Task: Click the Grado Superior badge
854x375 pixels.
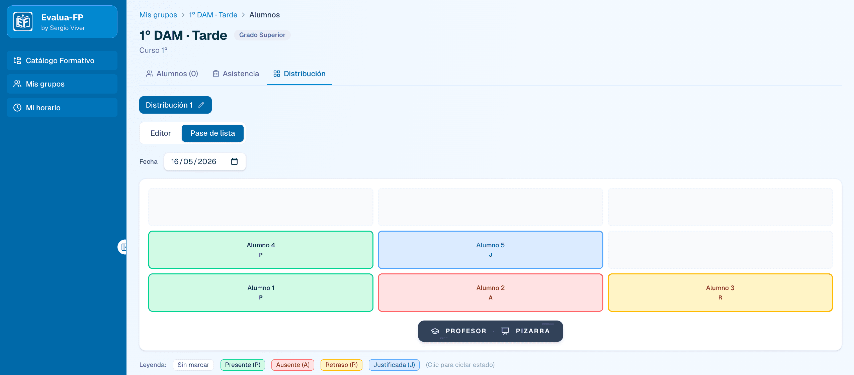Action: pyautogui.click(x=262, y=35)
